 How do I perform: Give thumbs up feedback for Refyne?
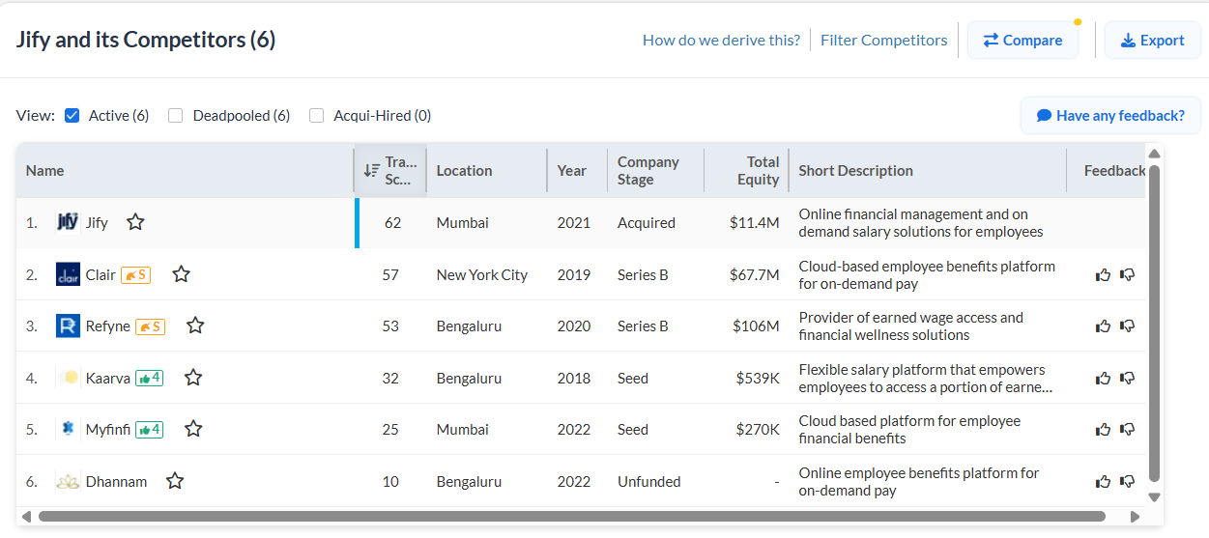[1103, 326]
